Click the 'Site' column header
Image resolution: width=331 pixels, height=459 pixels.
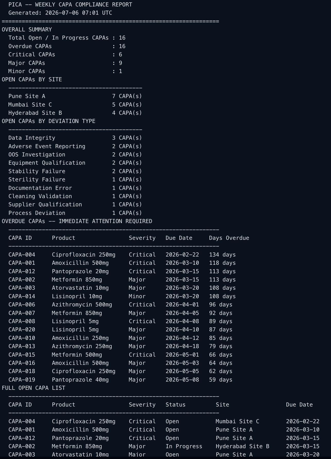(222, 405)
